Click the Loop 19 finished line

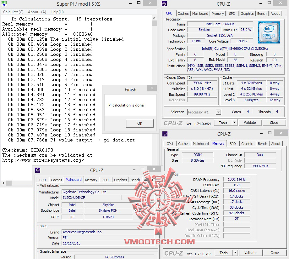pos(52,135)
